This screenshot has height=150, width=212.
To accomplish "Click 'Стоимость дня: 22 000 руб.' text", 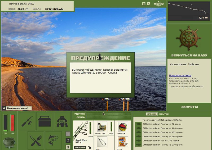I will (184, 81).
